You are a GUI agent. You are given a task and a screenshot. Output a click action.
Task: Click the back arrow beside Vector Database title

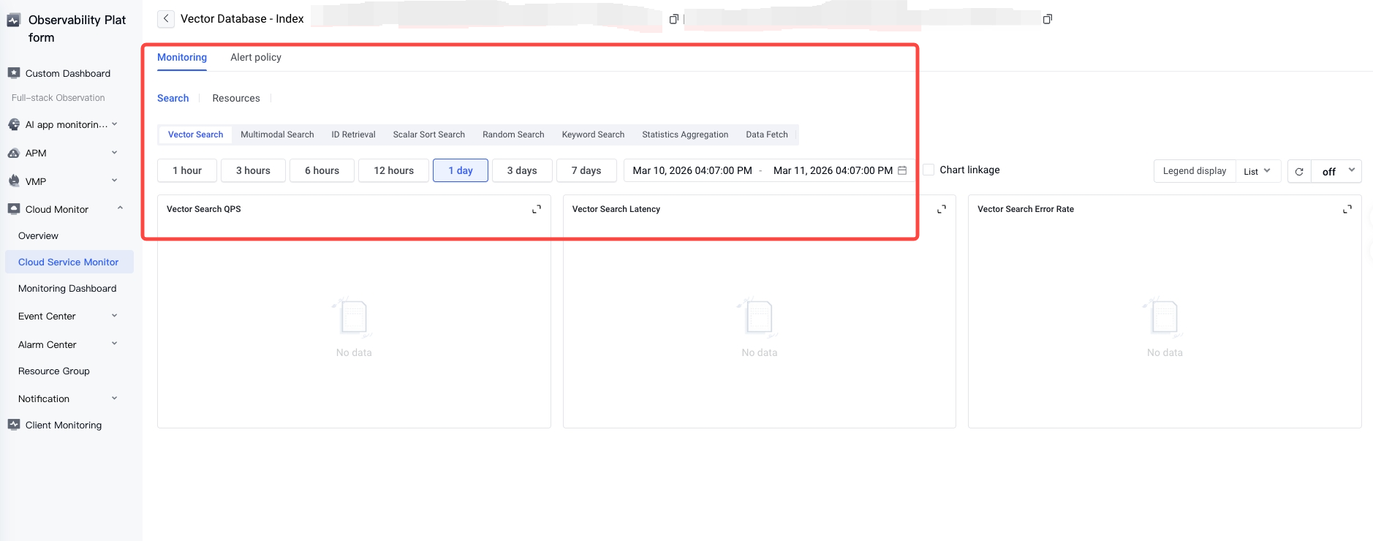(x=166, y=19)
